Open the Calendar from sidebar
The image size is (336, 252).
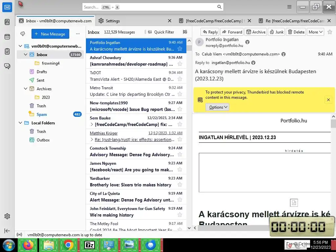click(7, 37)
